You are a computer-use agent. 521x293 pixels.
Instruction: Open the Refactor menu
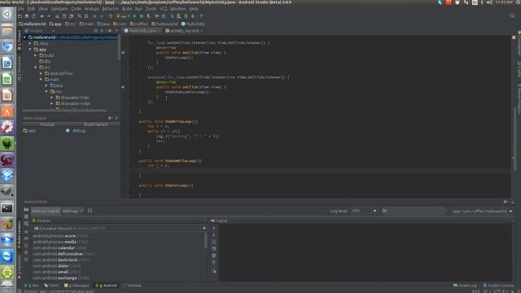[110, 9]
